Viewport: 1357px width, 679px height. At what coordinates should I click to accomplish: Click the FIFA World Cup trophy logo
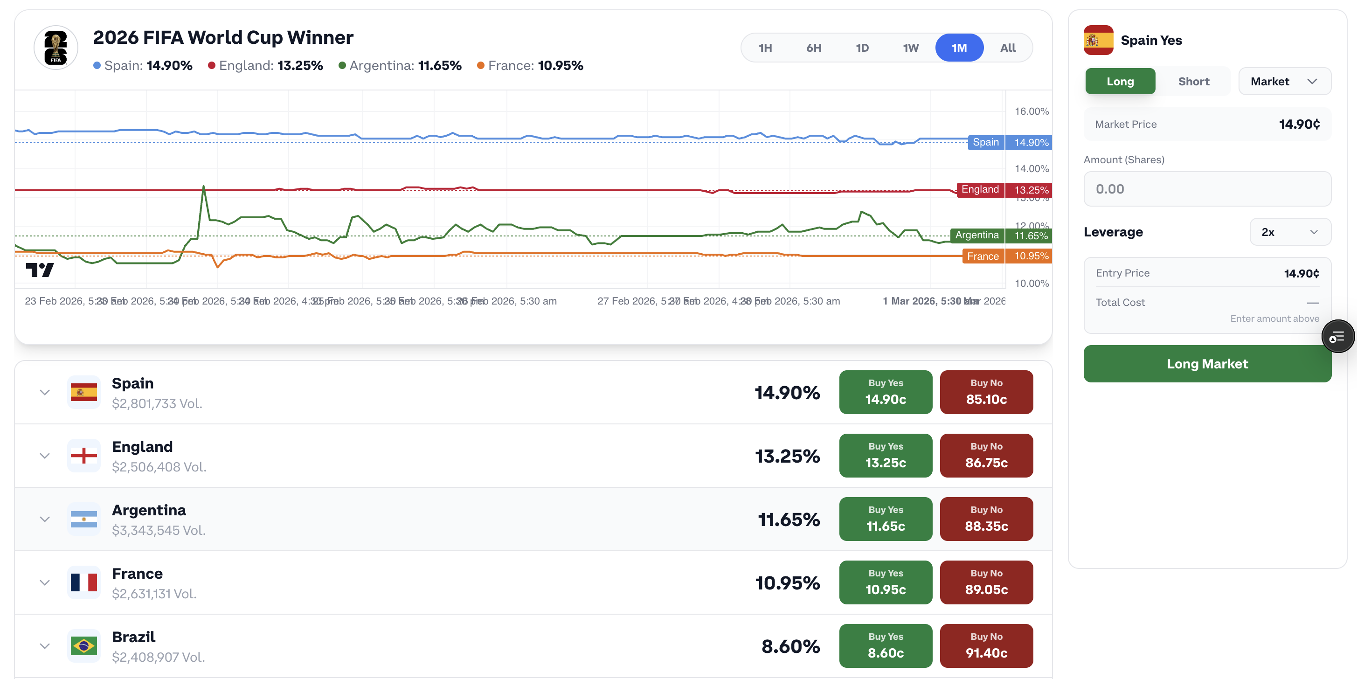(x=56, y=48)
